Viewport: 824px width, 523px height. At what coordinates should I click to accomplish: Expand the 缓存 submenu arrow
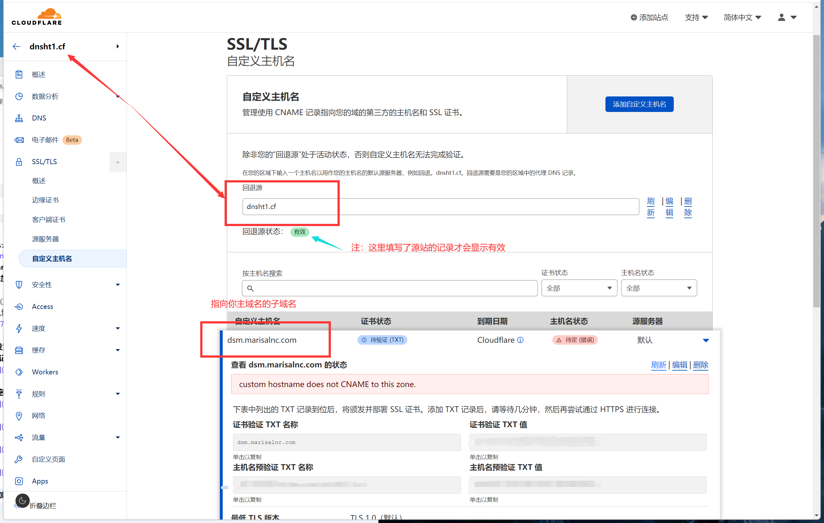click(x=117, y=350)
